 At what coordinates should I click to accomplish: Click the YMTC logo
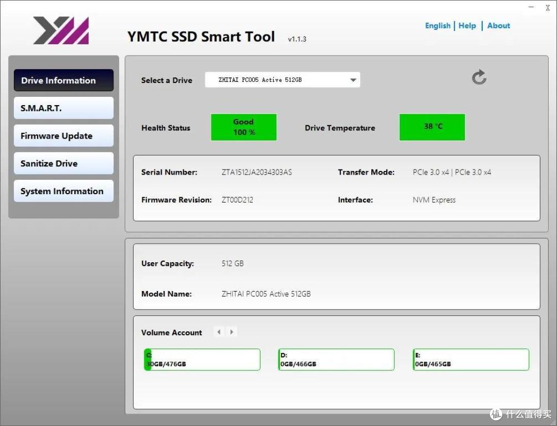tap(61, 30)
